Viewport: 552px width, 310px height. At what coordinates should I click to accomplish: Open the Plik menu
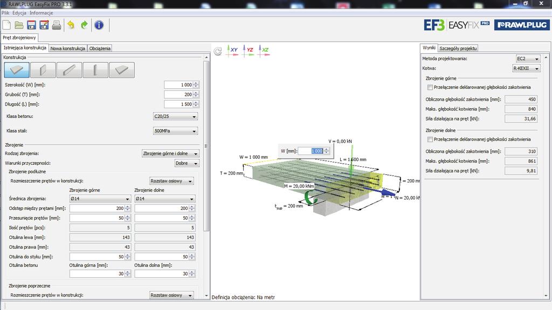click(5, 13)
